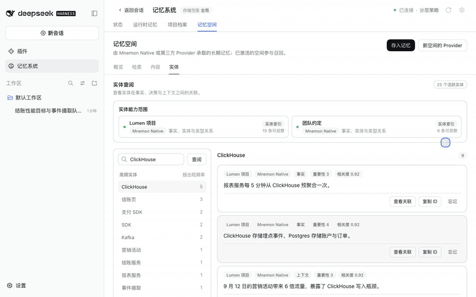Select the Lumen 项目 space card

[x=203, y=127]
